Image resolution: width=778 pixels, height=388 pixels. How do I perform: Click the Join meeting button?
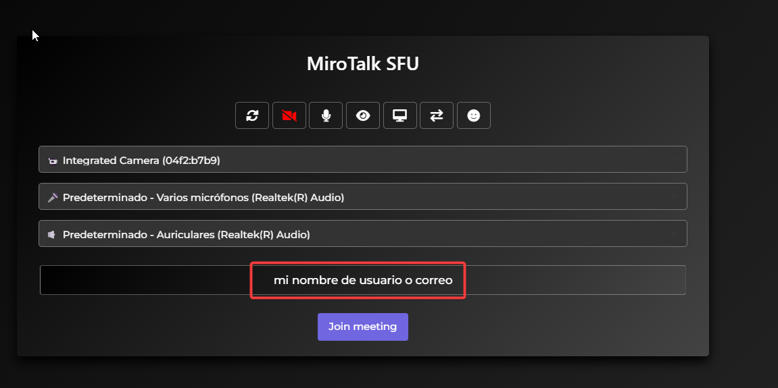tap(363, 327)
